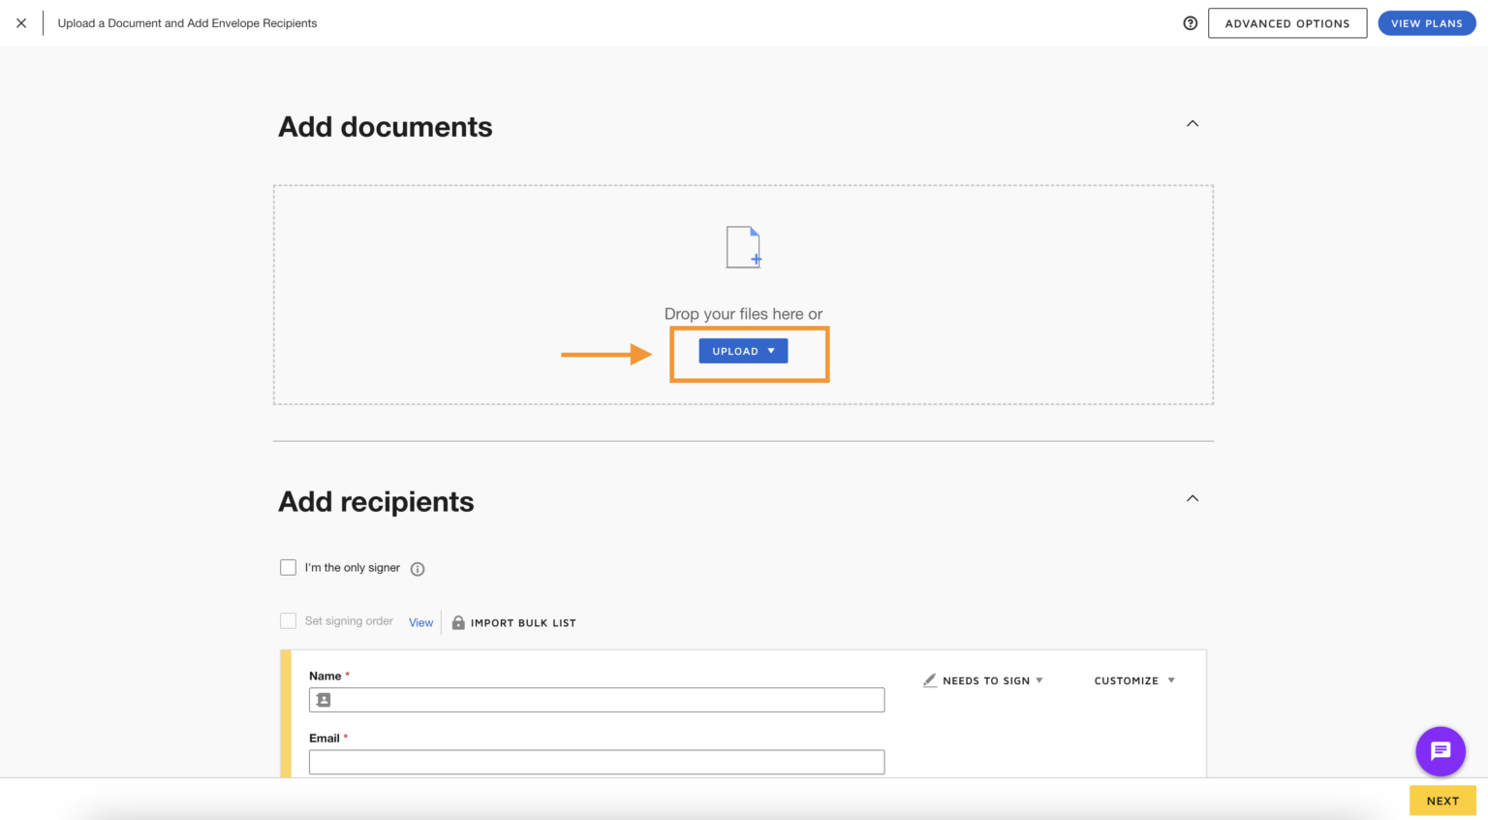Viewport: 1488px width, 820px height.
Task: Open Advanced Options
Action: pos(1287,22)
